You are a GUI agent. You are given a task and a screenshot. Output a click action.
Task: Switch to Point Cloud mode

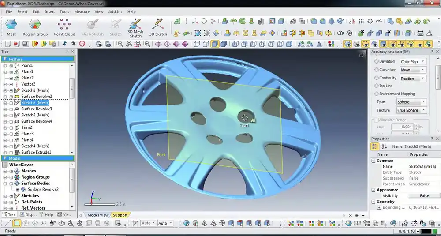pos(64,27)
